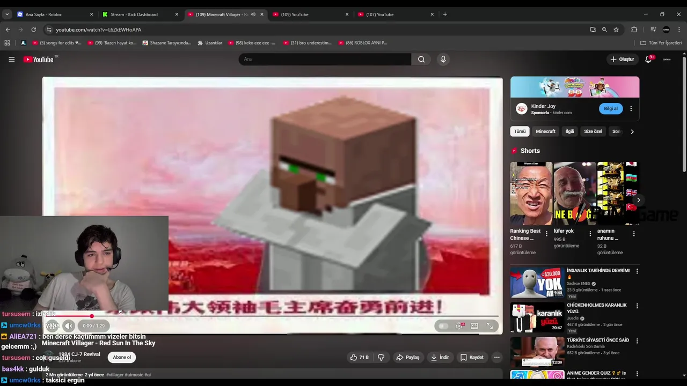
Task: Open player settings gear
Action: [x=459, y=326]
